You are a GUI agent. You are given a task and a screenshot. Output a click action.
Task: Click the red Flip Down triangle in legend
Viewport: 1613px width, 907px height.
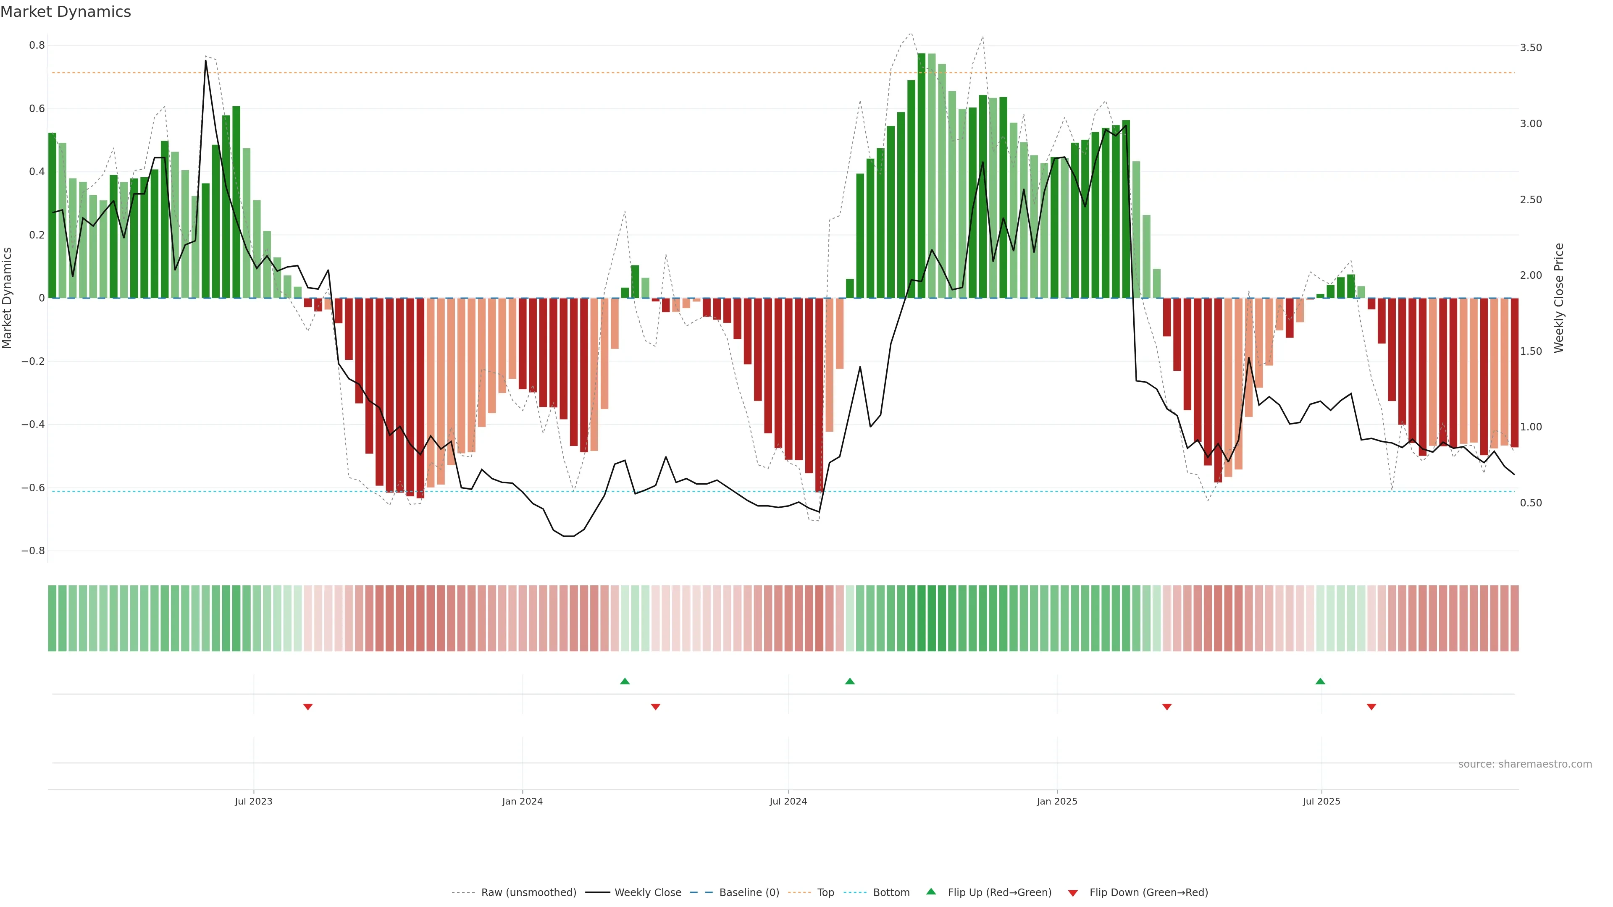point(1073,893)
